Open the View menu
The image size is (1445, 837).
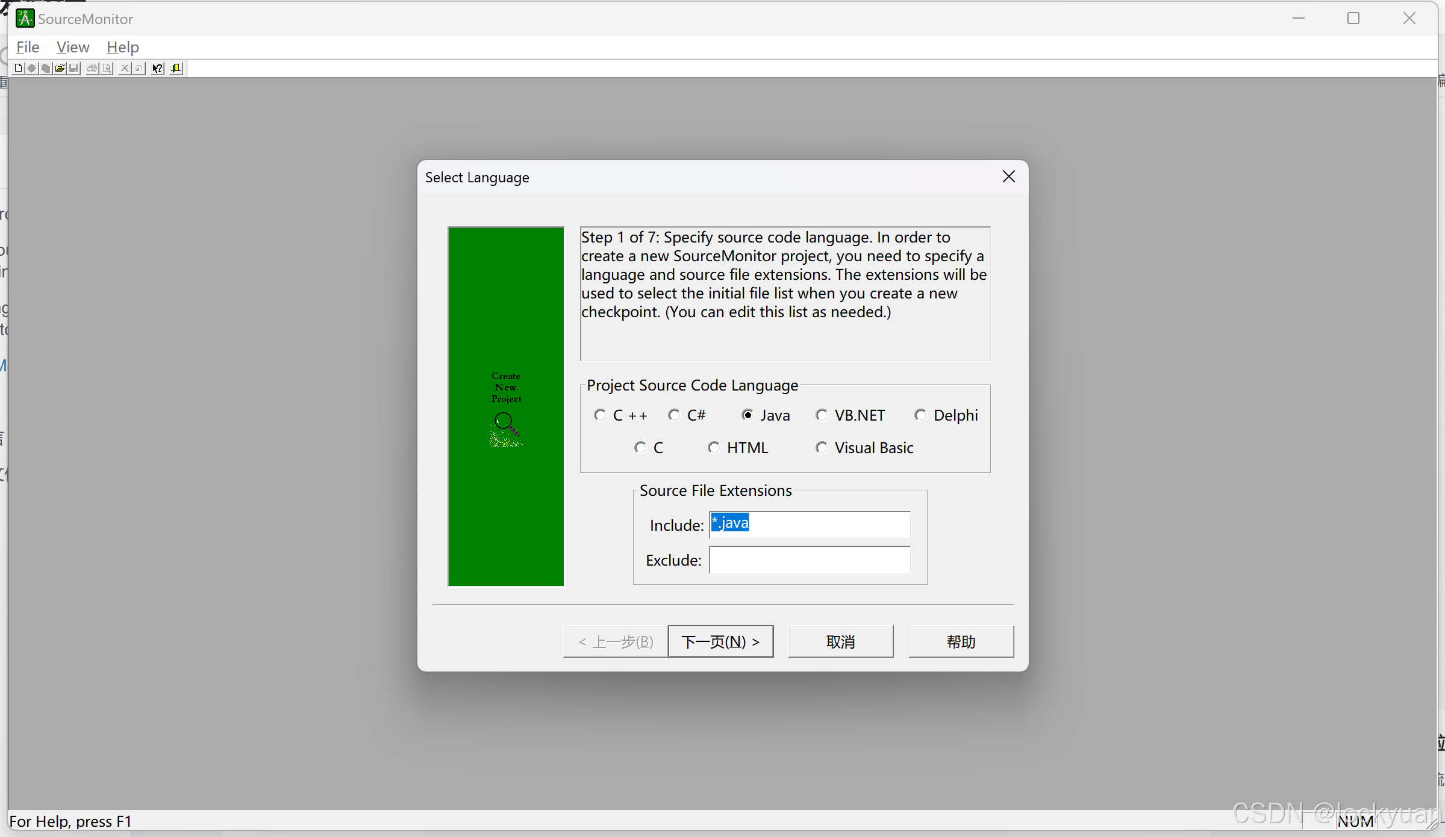[72, 47]
